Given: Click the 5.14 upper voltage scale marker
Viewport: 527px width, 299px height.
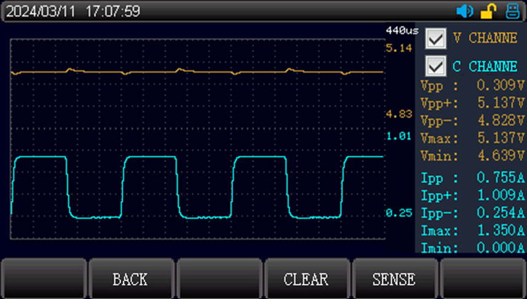Looking at the screenshot, I should [x=398, y=47].
